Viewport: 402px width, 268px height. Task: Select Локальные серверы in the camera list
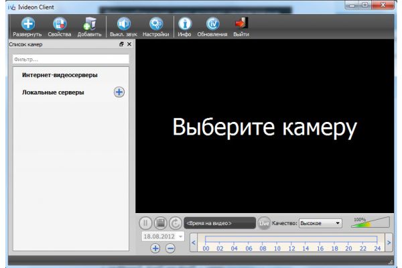pyautogui.click(x=53, y=92)
